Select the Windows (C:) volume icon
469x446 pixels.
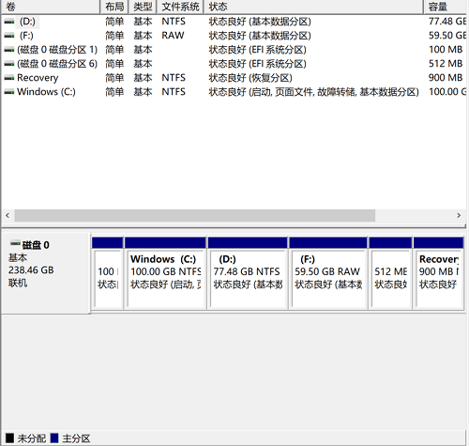point(9,92)
